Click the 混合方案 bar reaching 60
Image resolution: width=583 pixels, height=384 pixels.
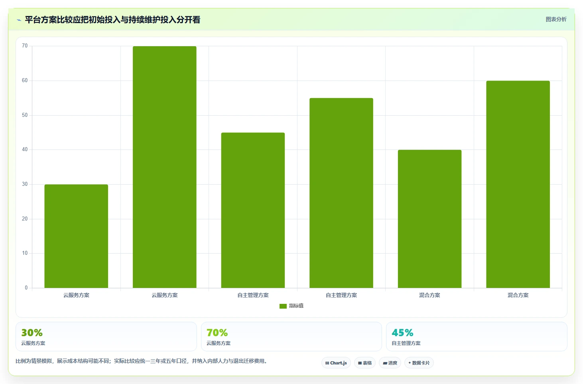click(518, 184)
